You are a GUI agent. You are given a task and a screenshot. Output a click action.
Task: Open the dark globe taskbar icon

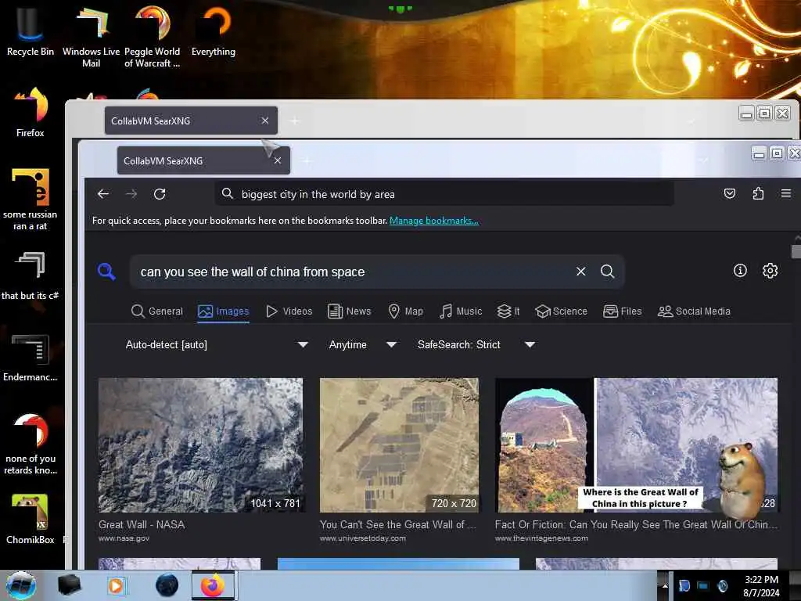(x=167, y=585)
